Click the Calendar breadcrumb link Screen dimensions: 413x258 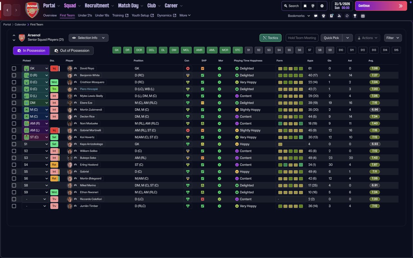[x=21, y=25]
